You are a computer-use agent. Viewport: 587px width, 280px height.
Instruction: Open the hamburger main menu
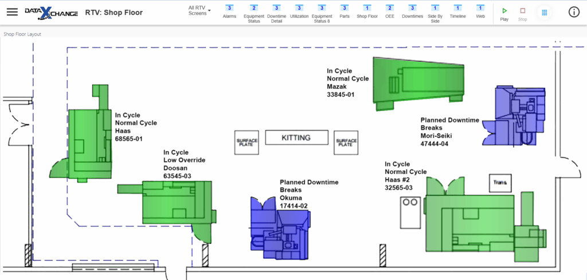[13, 12]
